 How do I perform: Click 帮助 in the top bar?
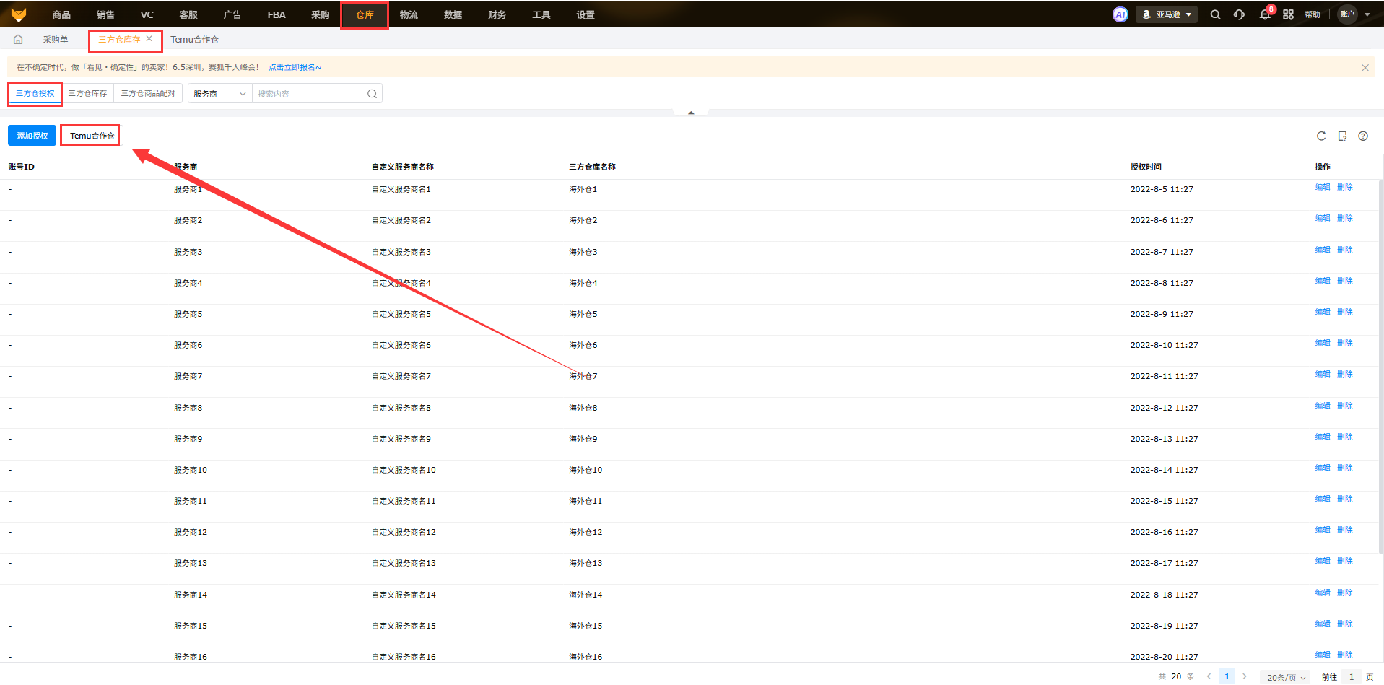click(x=1313, y=14)
